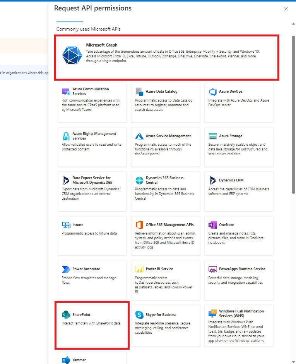
Task: Click the Dynamics 365 Business Central icon
Action: 139,180
